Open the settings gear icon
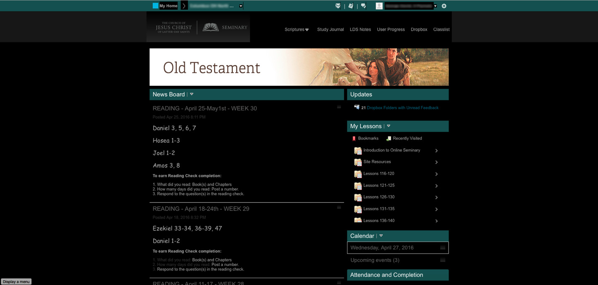The width and height of the screenshot is (598, 285). (x=444, y=6)
